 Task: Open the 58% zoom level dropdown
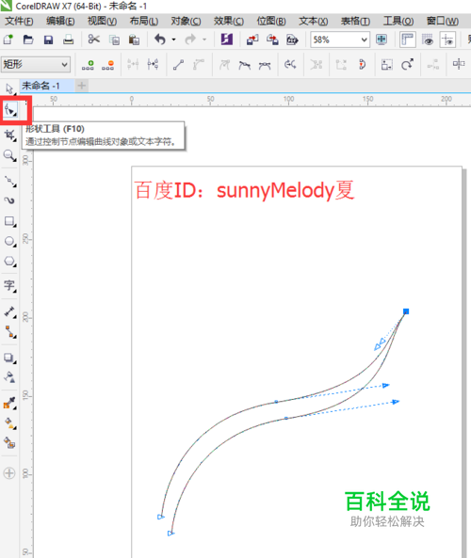365,40
